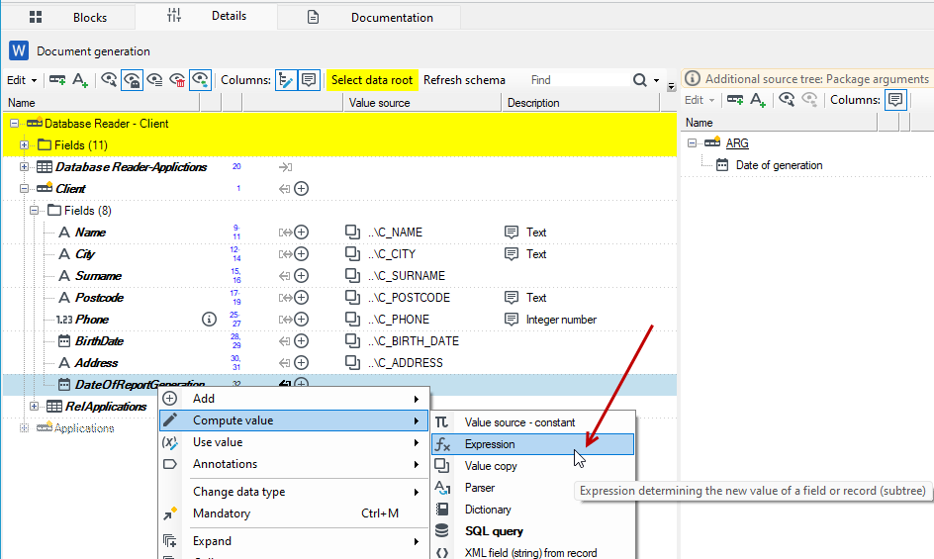The width and height of the screenshot is (934, 559).
Task: Toggle description column in Package arguments panel
Action: tap(895, 100)
